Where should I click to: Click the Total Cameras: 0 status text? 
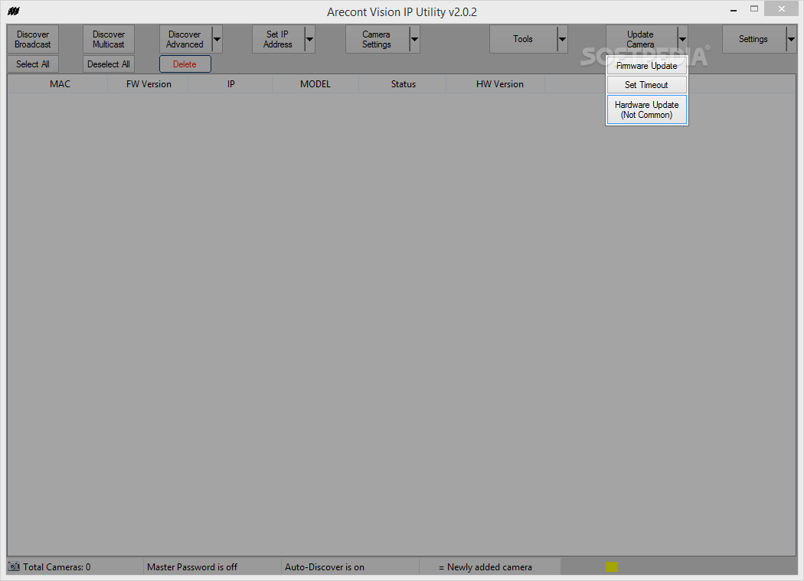coord(57,567)
